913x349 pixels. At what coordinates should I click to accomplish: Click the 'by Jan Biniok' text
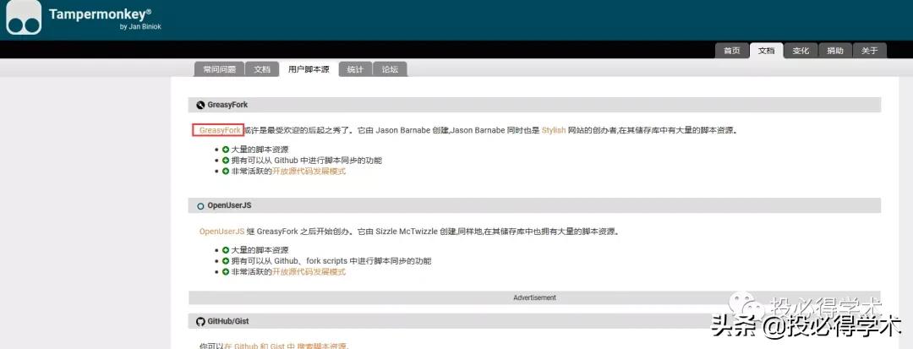click(140, 27)
